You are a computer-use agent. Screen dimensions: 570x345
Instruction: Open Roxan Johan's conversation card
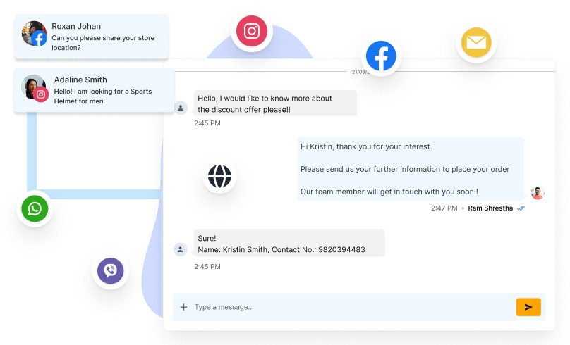click(x=92, y=37)
